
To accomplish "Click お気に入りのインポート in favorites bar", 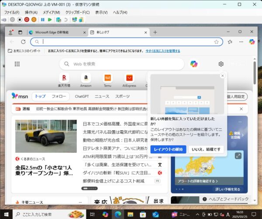I will pyautogui.click(x=24, y=51).
